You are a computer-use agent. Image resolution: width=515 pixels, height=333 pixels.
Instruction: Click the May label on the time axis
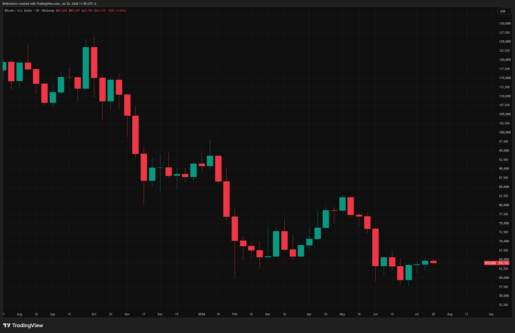click(x=342, y=314)
